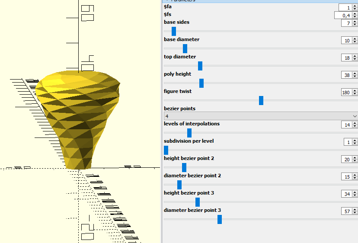Select the $fa value field

coord(345,7)
